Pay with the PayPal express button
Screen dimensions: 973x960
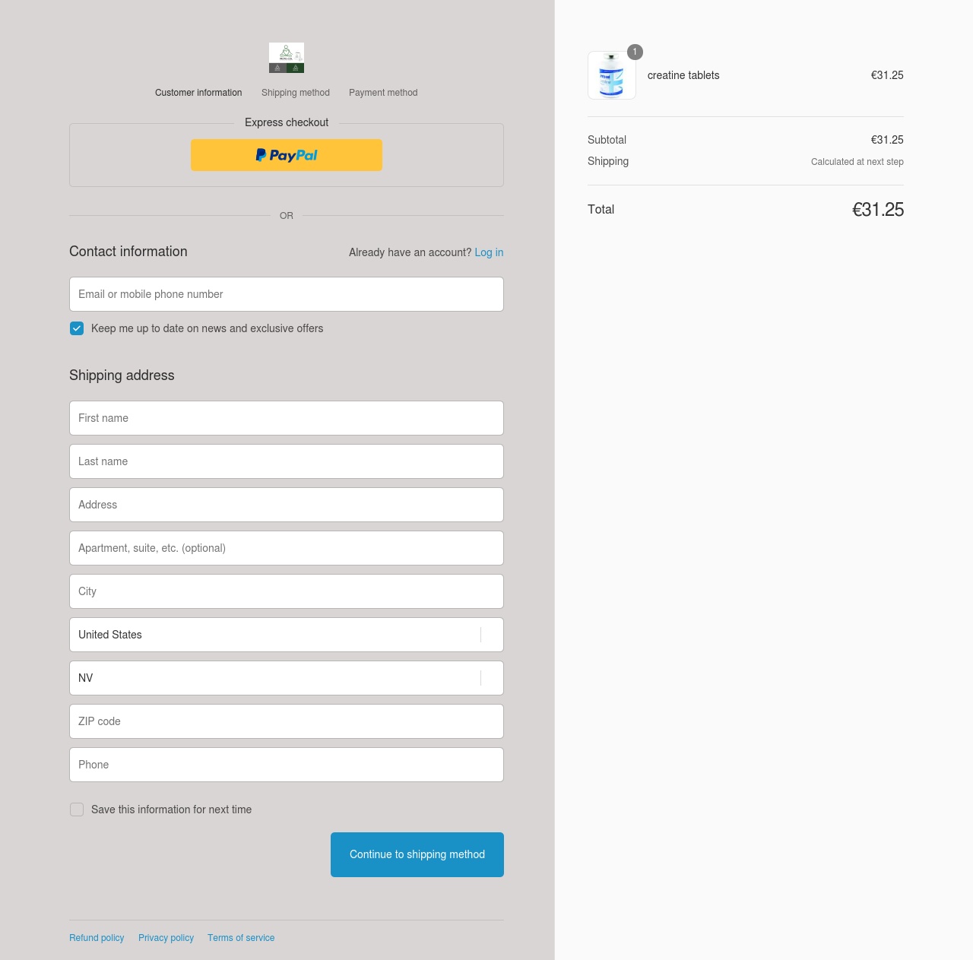pos(287,155)
